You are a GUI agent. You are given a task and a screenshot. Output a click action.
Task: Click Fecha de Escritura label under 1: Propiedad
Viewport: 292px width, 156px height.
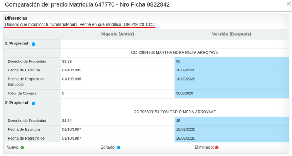(x=24, y=70)
